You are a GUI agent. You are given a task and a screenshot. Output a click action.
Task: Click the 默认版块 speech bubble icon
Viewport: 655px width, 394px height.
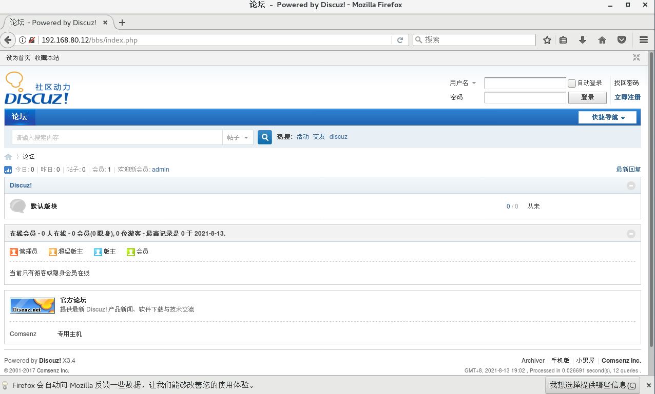(17, 206)
